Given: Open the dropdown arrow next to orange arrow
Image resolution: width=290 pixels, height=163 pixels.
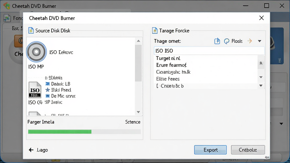Looking at the screenshot, I should pos(259,41).
